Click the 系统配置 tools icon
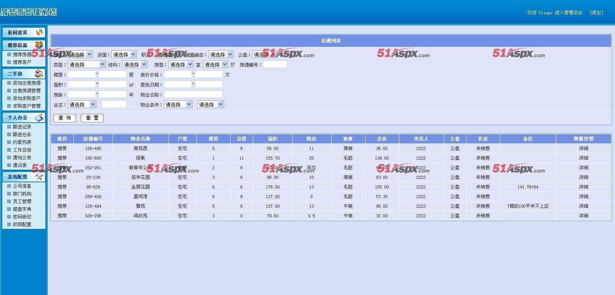Viewport: 615px width, 295px height. (x=39, y=177)
